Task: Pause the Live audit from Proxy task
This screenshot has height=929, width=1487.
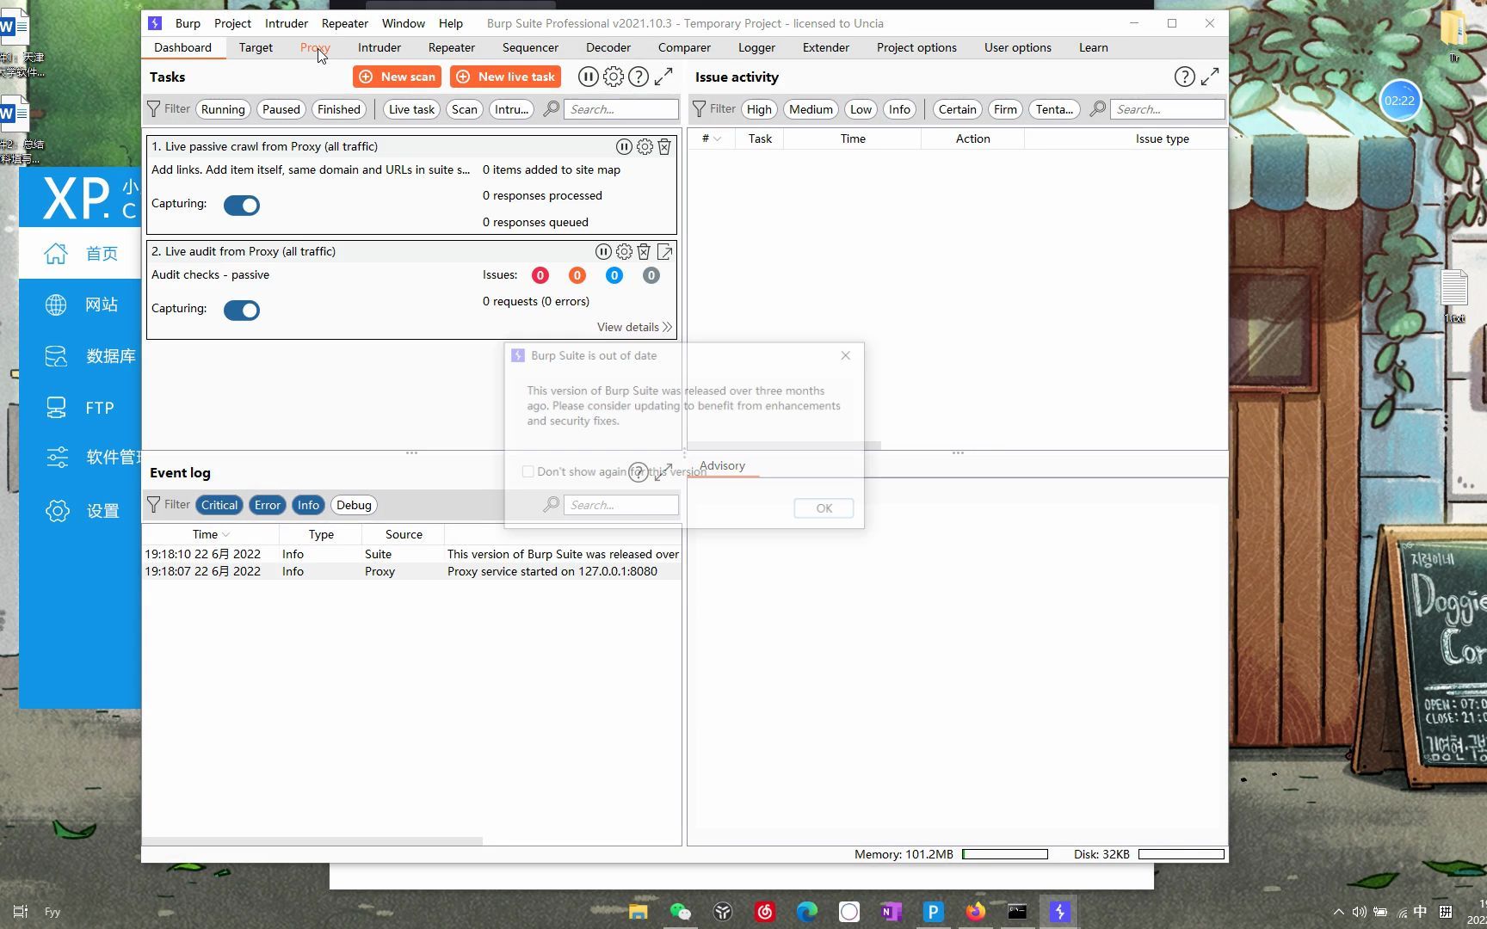Action: click(603, 252)
